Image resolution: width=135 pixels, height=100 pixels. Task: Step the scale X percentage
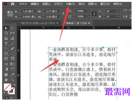(x=74, y=11)
